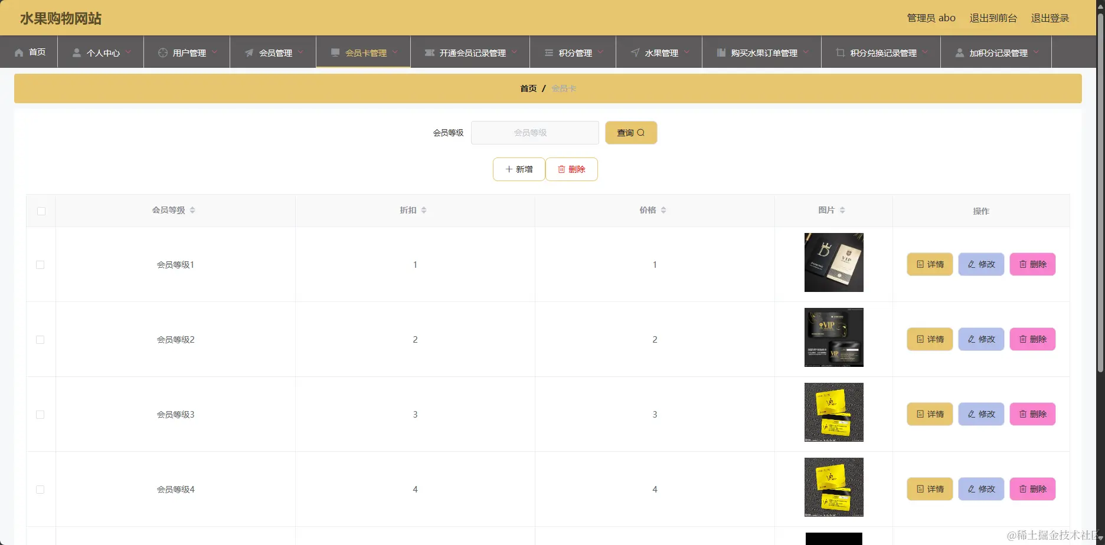Screen dimensions: 1105x545
Task: Check the box for 会员等级2 row
Action: click(x=40, y=340)
